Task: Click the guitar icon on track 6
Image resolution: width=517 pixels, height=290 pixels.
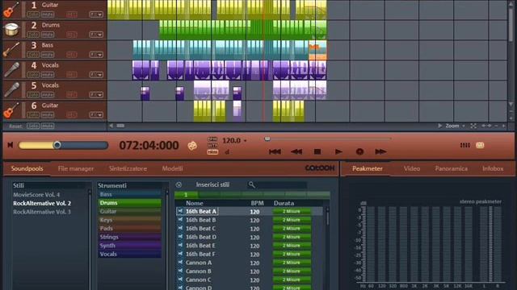Action: point(11,110)
